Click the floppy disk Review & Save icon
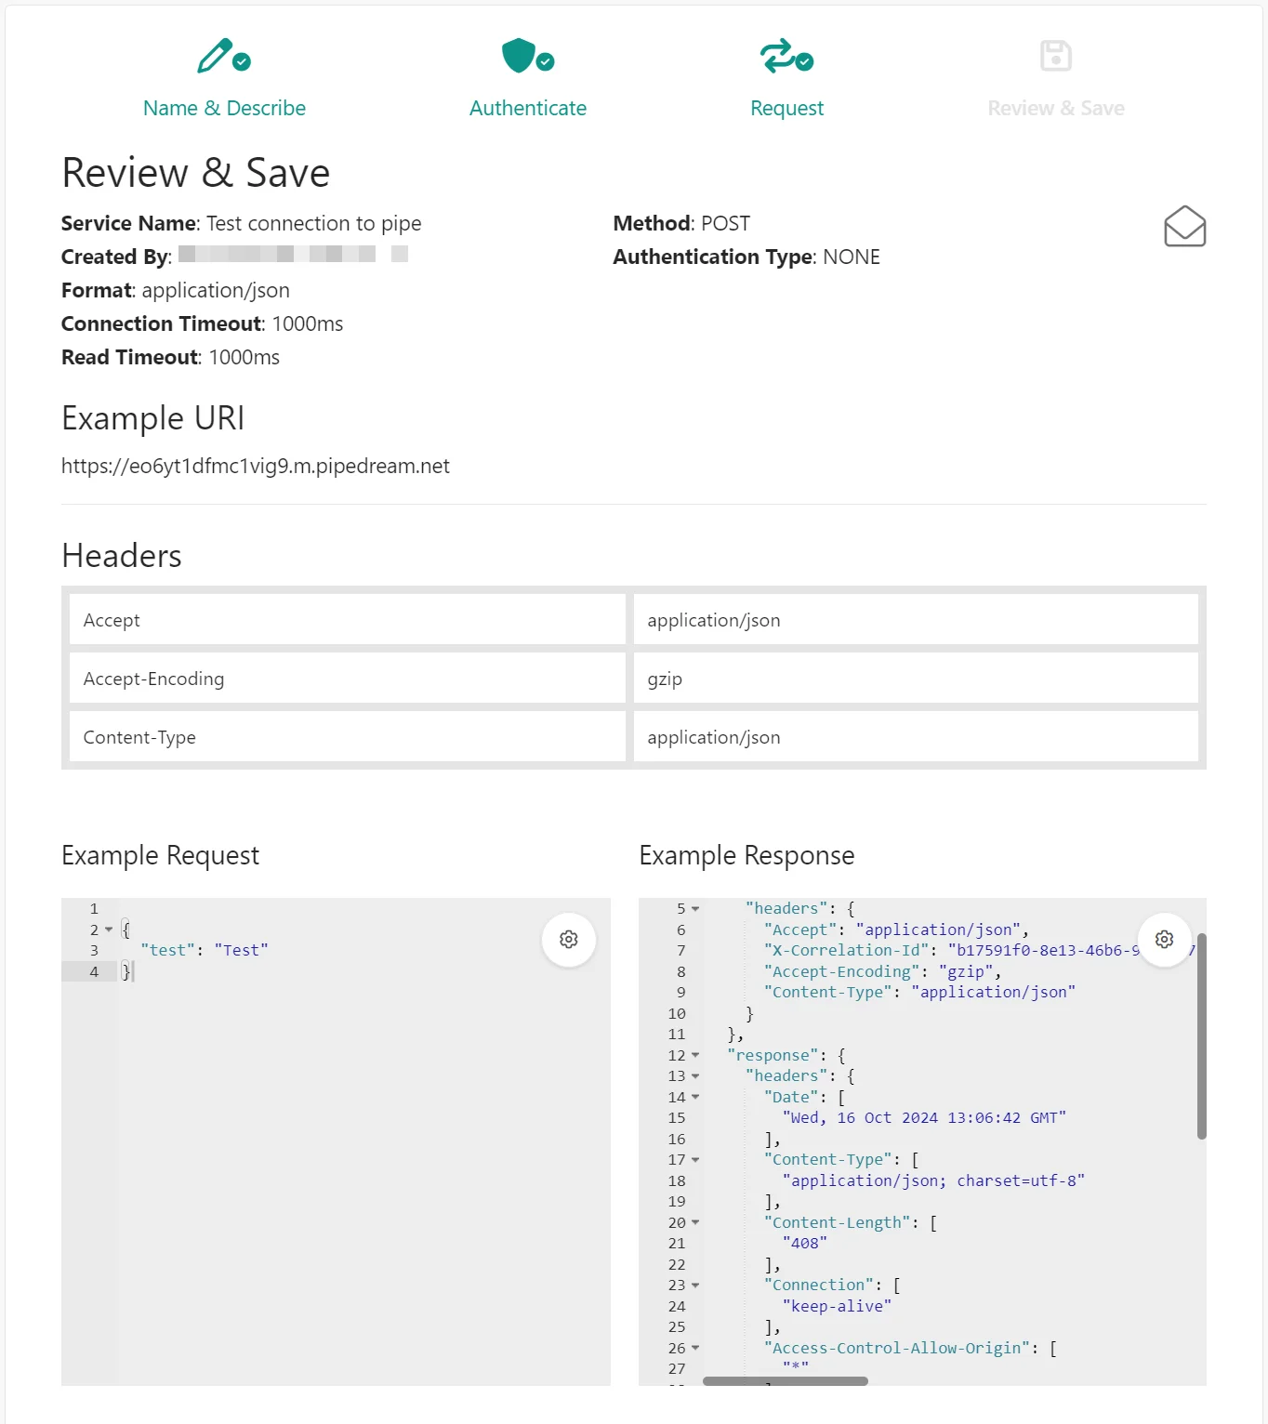The width and height of the screenshot is (1268, 1424). (1056, 56)
